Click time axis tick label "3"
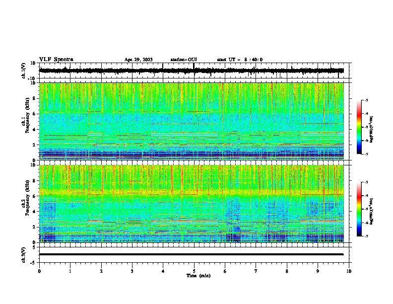Viewport: 393px width, 304px height. tap(132, 271)
